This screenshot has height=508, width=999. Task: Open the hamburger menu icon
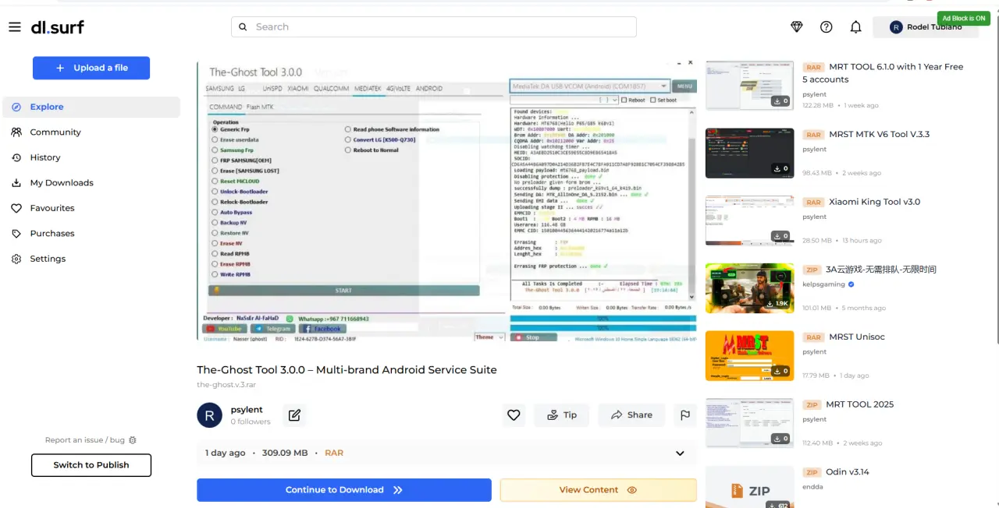coord(15,27)
